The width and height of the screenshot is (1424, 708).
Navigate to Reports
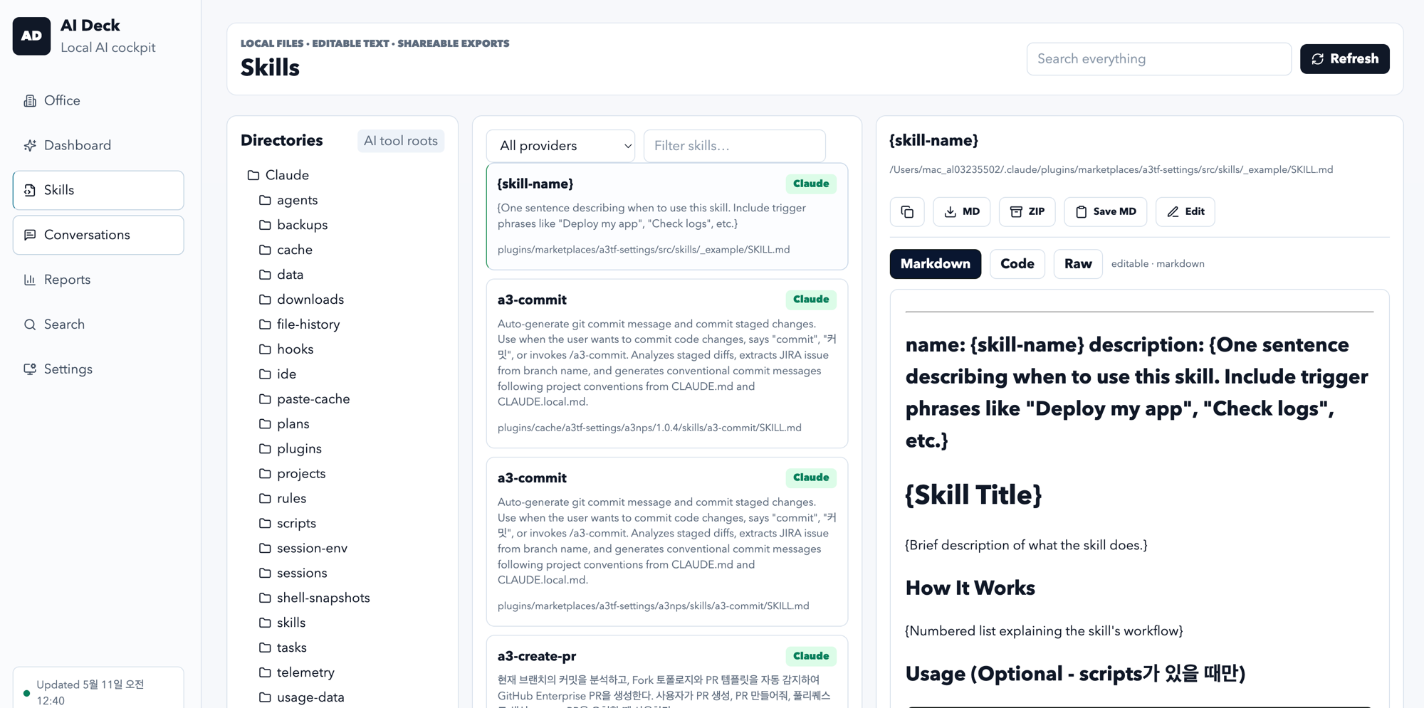point(98,280)
